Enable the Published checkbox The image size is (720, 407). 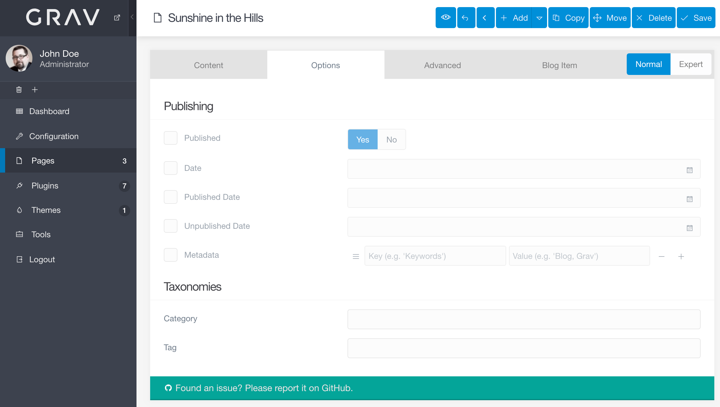[x=170, y=138]
